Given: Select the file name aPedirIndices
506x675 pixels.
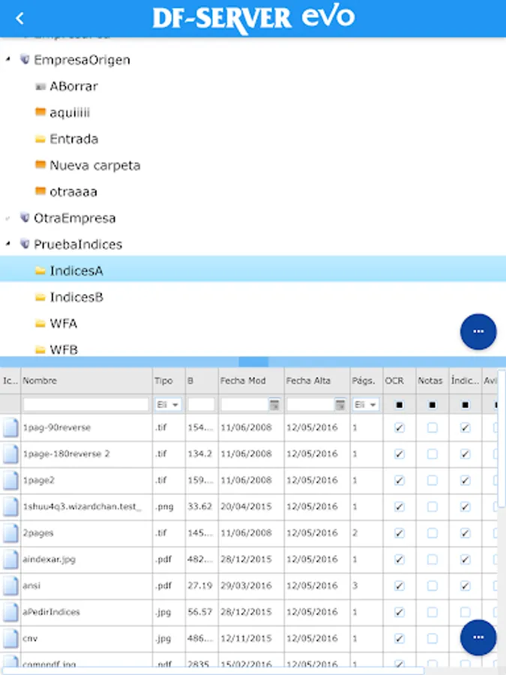Looking at the screenshot, I should 51,612.
